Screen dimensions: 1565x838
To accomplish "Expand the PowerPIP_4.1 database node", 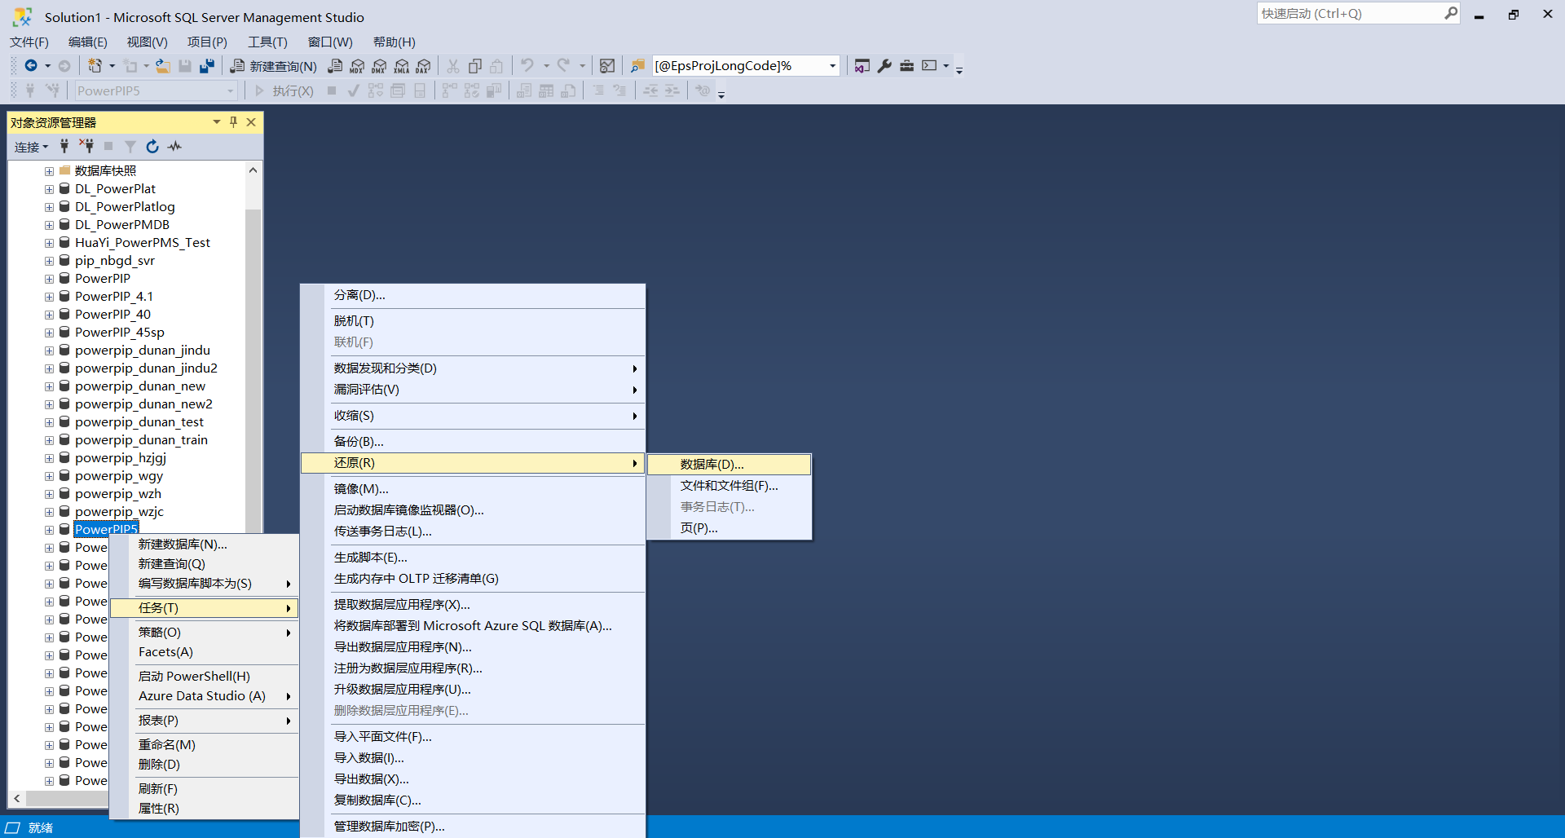I will coord(49,297).
